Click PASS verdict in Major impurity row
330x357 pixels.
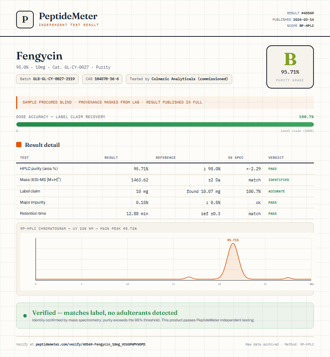tap(272, 202)
